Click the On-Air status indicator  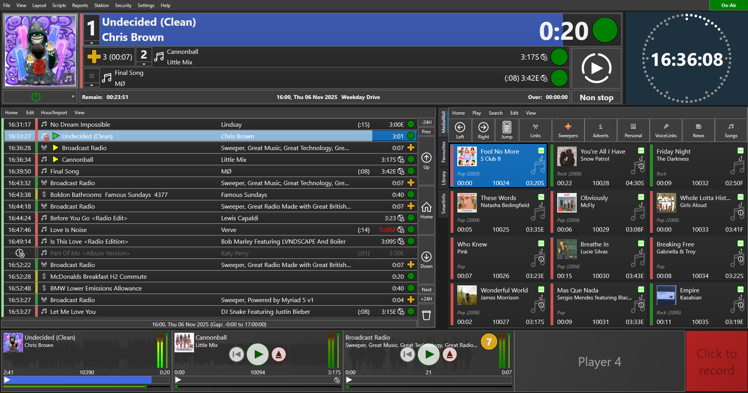click(x=728, y=5)
